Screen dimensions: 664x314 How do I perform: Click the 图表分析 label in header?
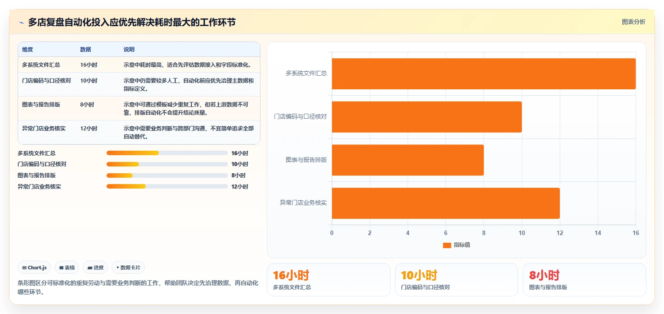click(633, 22)
